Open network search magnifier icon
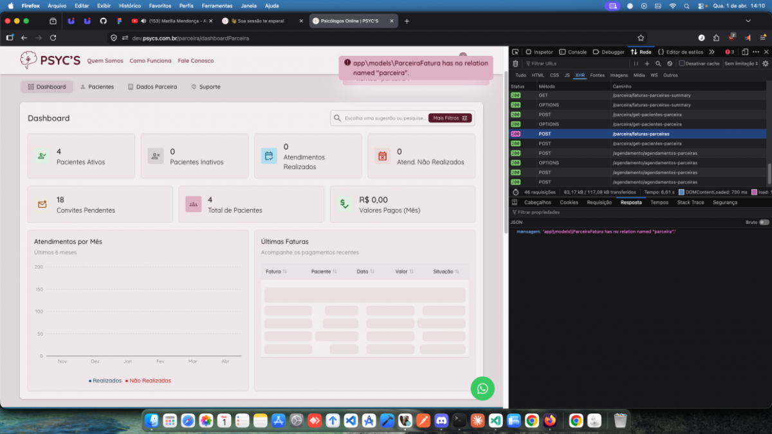 tap(658, 64)
